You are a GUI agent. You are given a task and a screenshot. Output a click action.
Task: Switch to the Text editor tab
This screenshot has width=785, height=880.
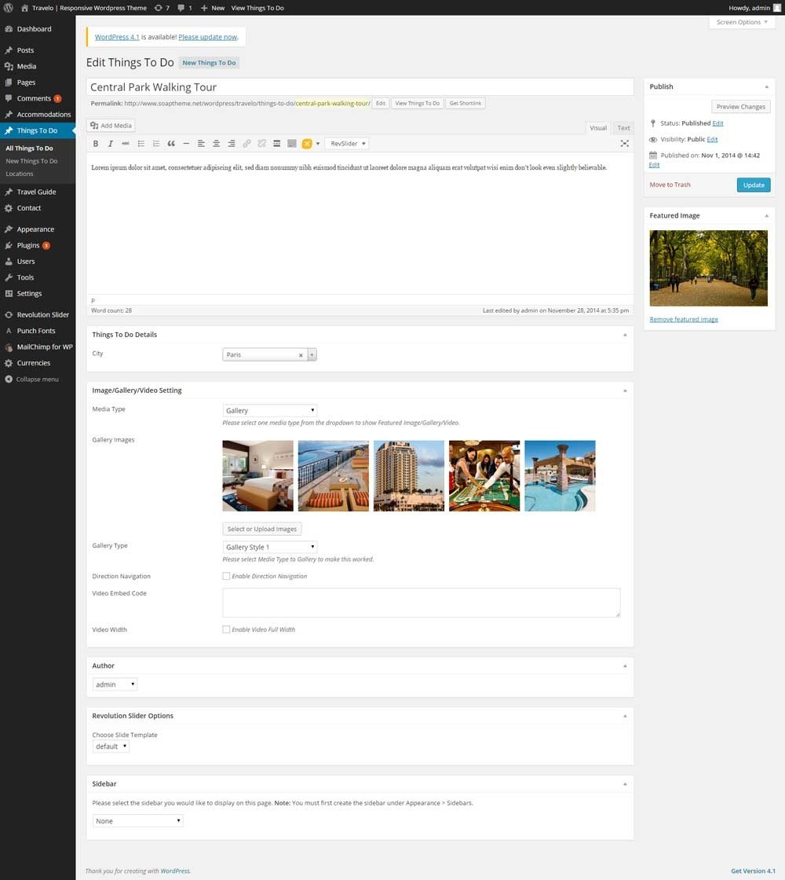[x=623, y=128]
